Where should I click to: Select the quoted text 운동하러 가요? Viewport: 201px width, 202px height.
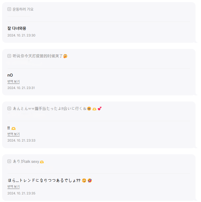23,9
